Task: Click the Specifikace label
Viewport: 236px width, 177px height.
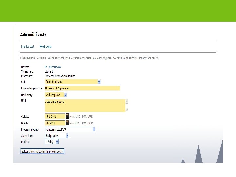Action: pyautogui.click(x=27, y=136)
